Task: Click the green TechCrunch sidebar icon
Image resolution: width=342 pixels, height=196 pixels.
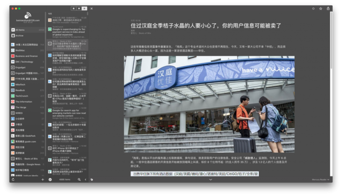Action: (x=13, y=96)
